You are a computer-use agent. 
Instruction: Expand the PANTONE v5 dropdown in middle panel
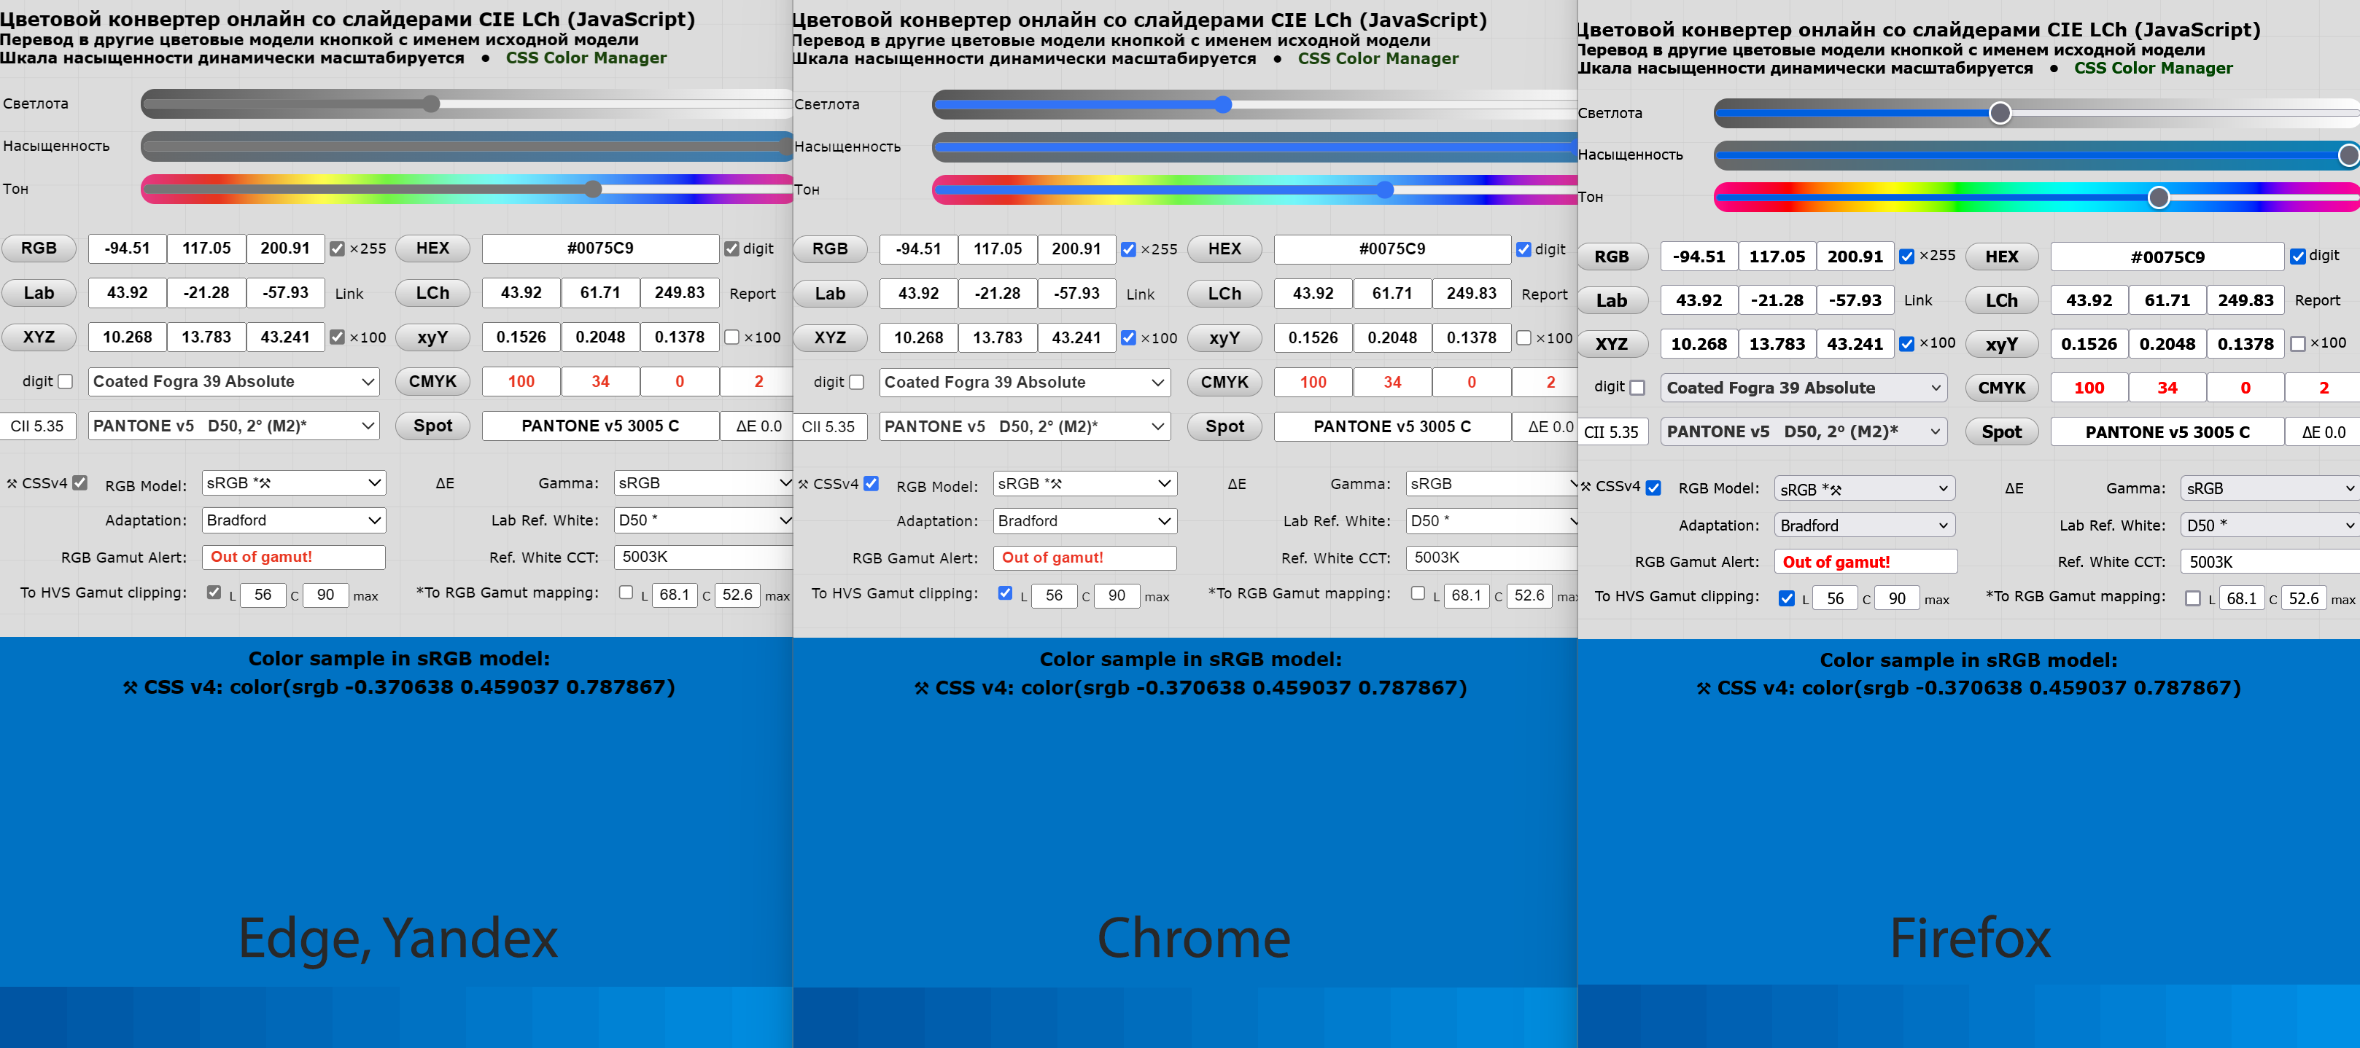(x=1024, y=426)
